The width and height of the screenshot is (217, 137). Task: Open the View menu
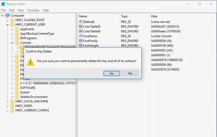click(21, 10)
